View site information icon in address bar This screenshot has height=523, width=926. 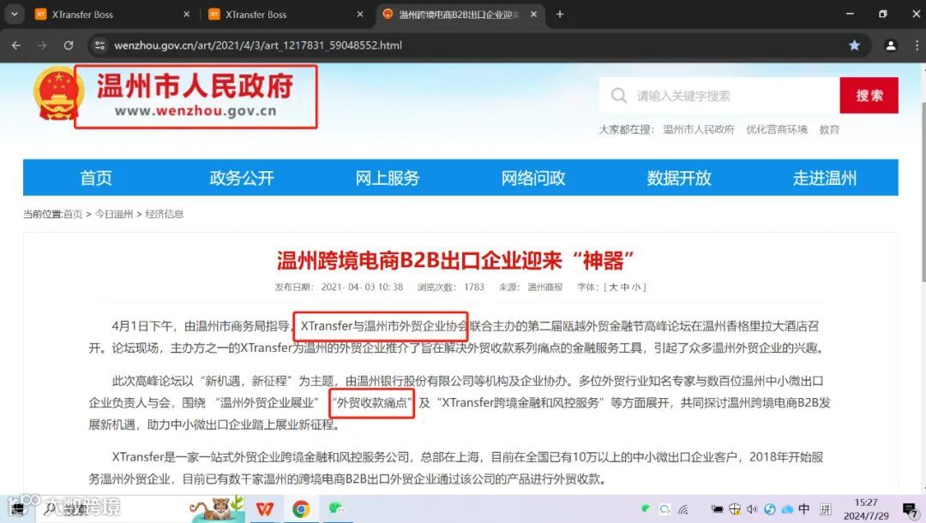pyautogui.click(x=99, y=45)
